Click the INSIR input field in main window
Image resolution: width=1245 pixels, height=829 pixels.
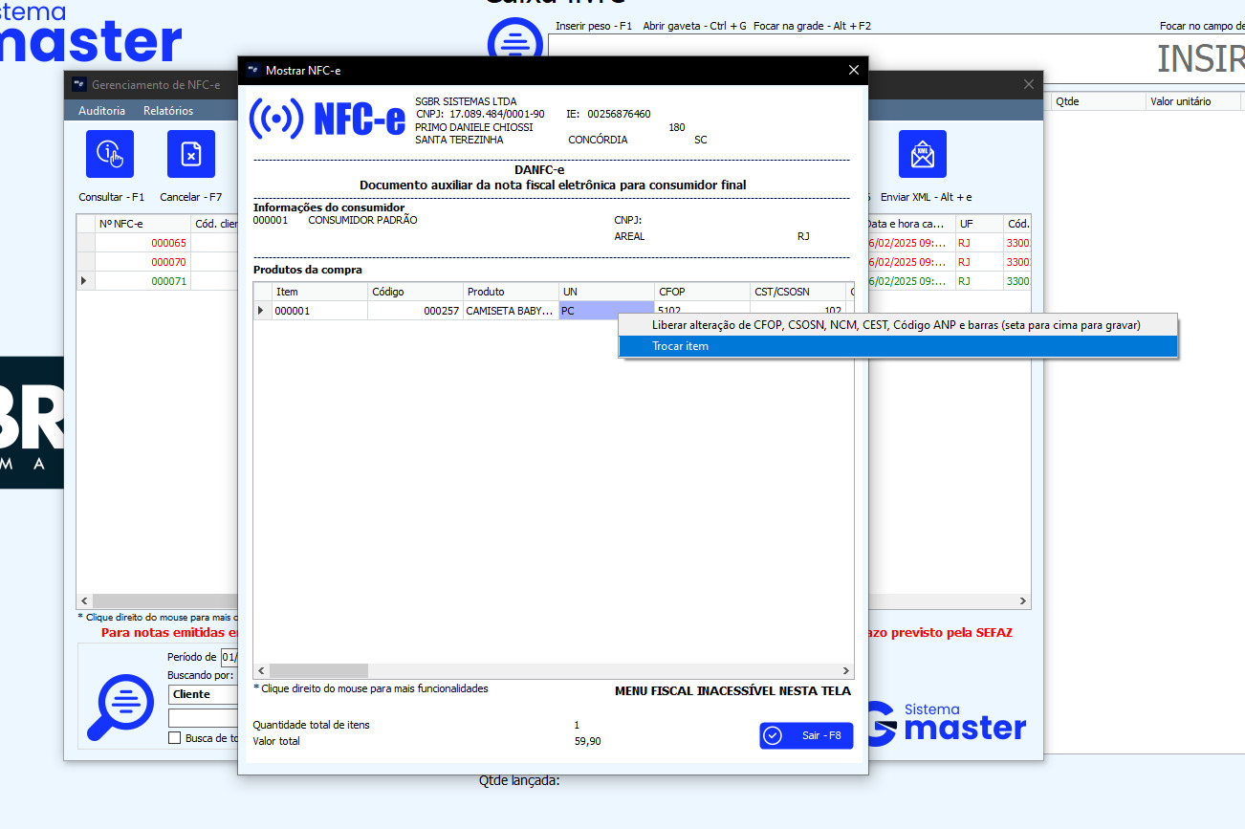899,59
